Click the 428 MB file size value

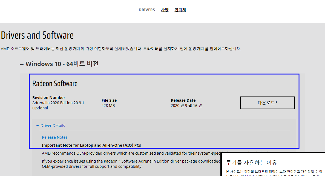108,106
